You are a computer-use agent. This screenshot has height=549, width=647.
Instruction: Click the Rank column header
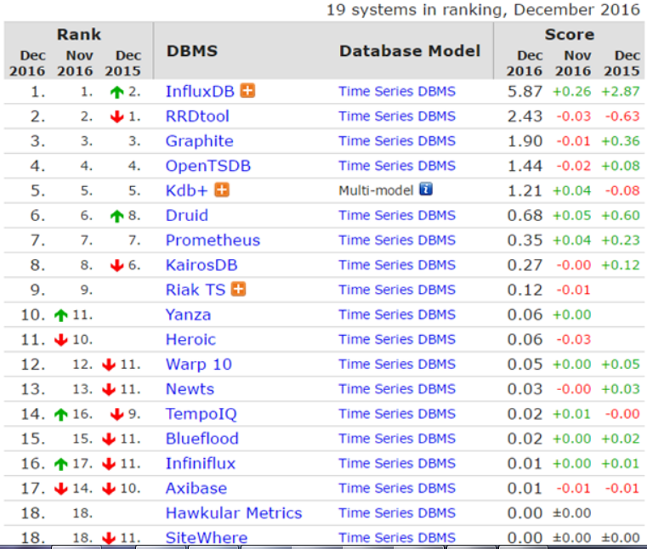79,34
